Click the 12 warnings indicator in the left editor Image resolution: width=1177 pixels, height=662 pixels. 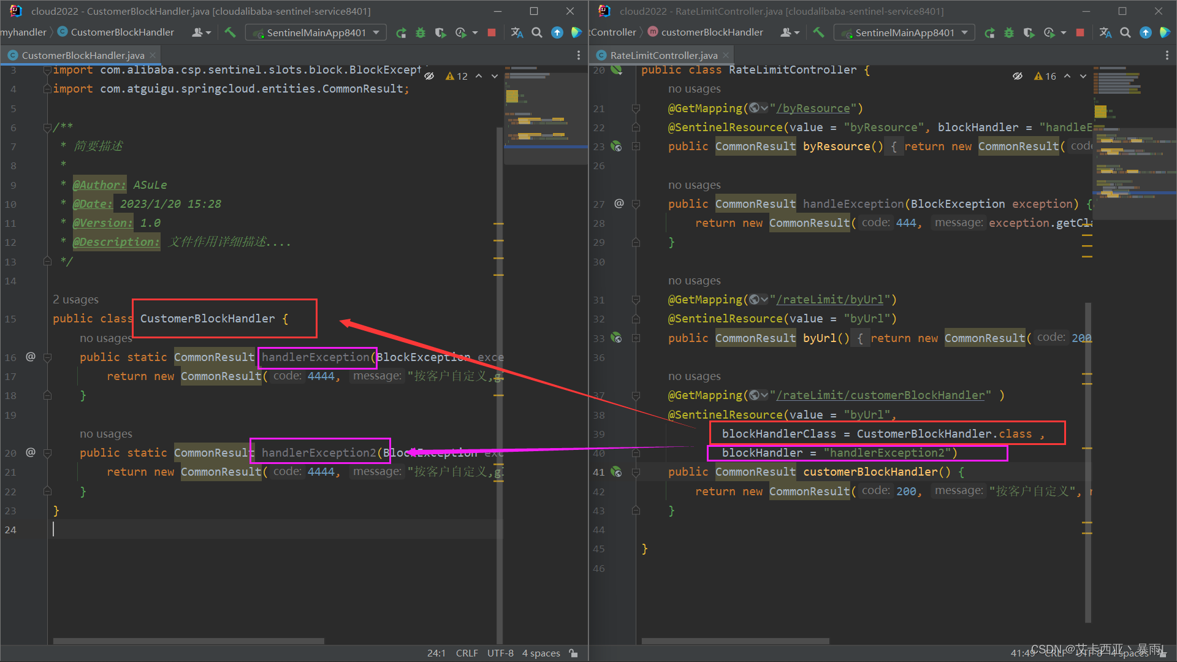click(457, 76)
